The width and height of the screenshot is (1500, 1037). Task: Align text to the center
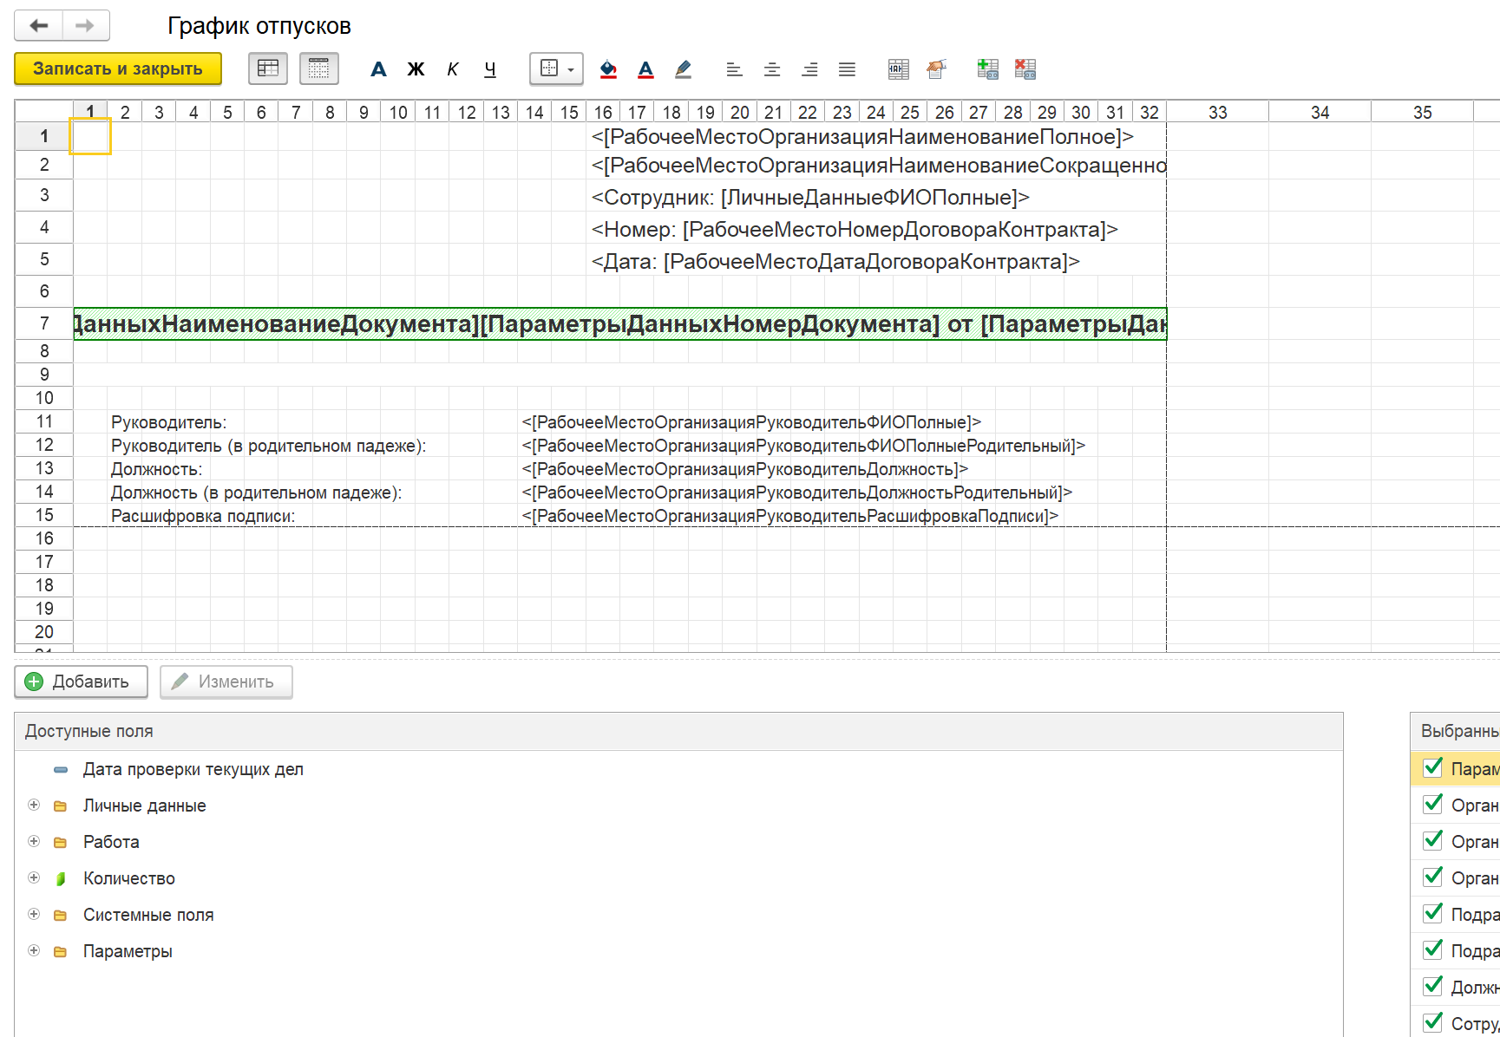(x=771, y=69)
